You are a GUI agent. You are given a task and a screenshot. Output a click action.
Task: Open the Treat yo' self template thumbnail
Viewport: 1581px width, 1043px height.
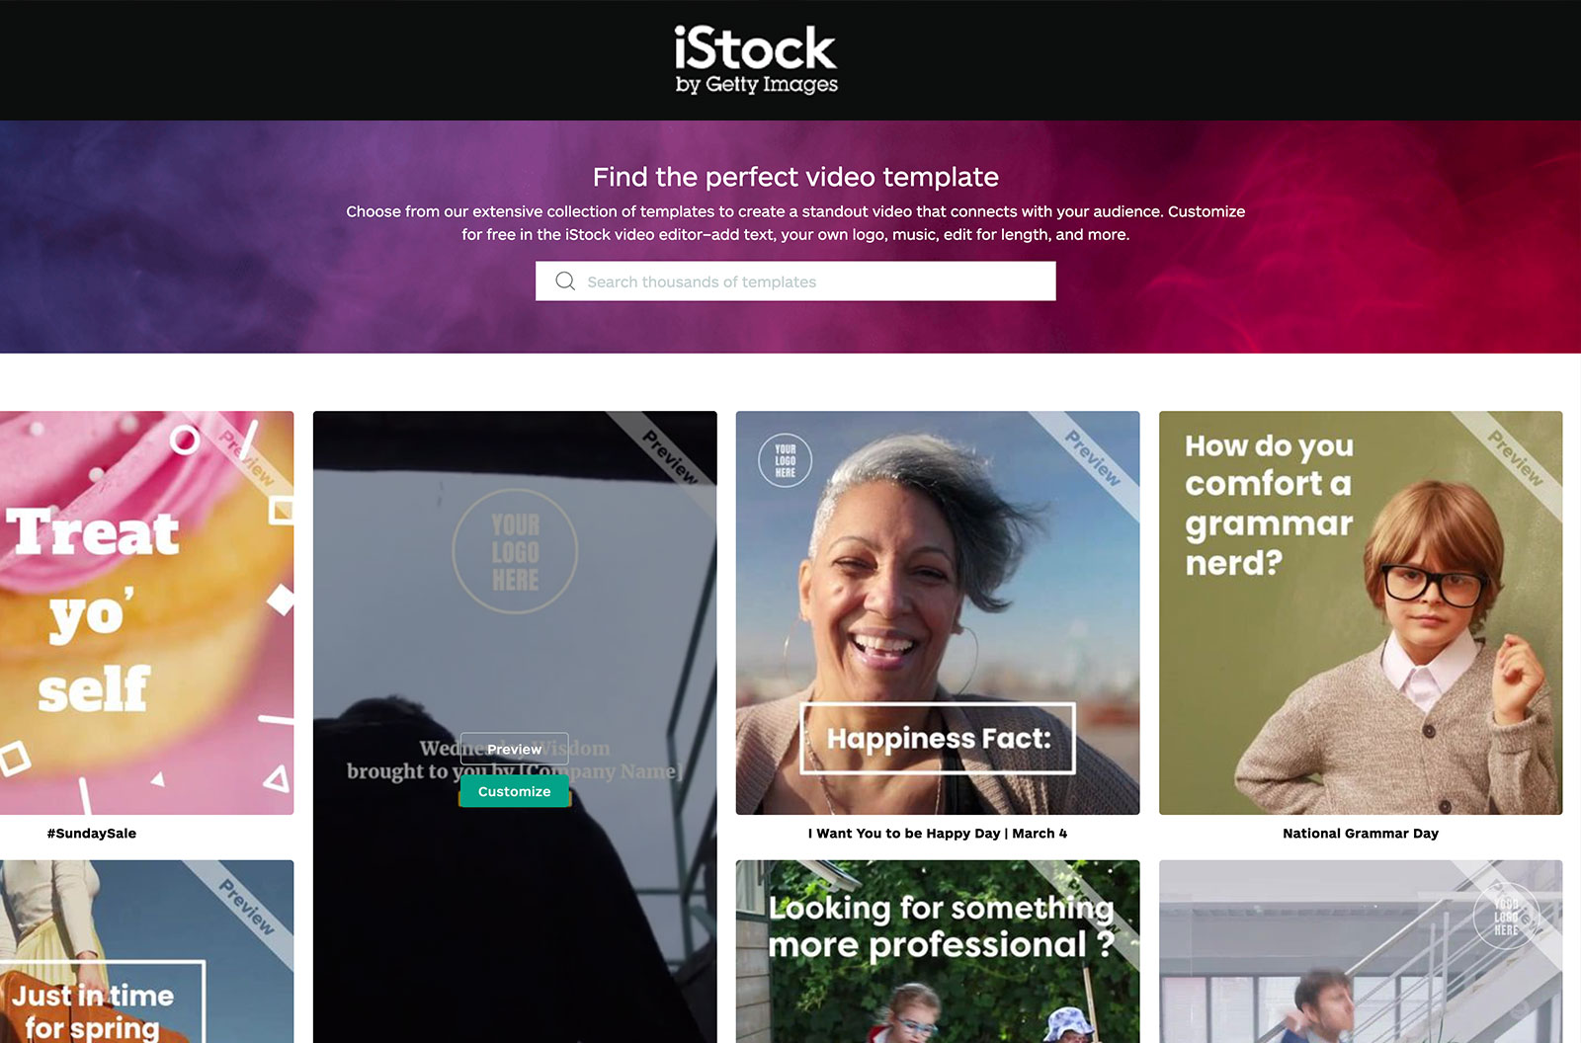[x=146, y=612]
